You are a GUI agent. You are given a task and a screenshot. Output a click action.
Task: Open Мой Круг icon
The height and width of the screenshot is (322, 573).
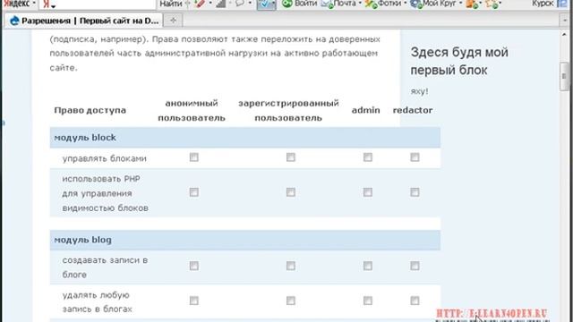point(415,4)
